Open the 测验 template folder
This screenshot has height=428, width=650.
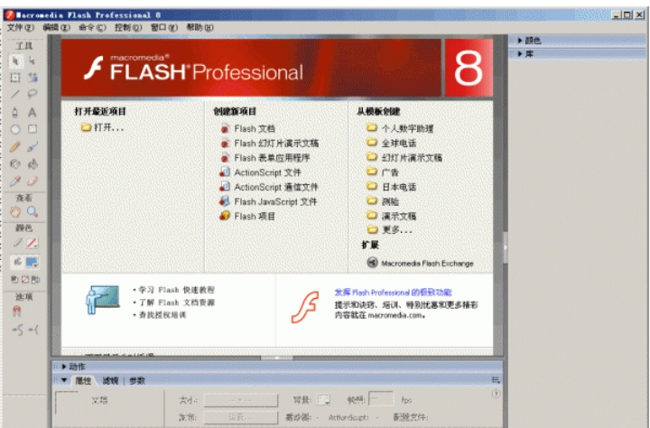click(383, 201)
